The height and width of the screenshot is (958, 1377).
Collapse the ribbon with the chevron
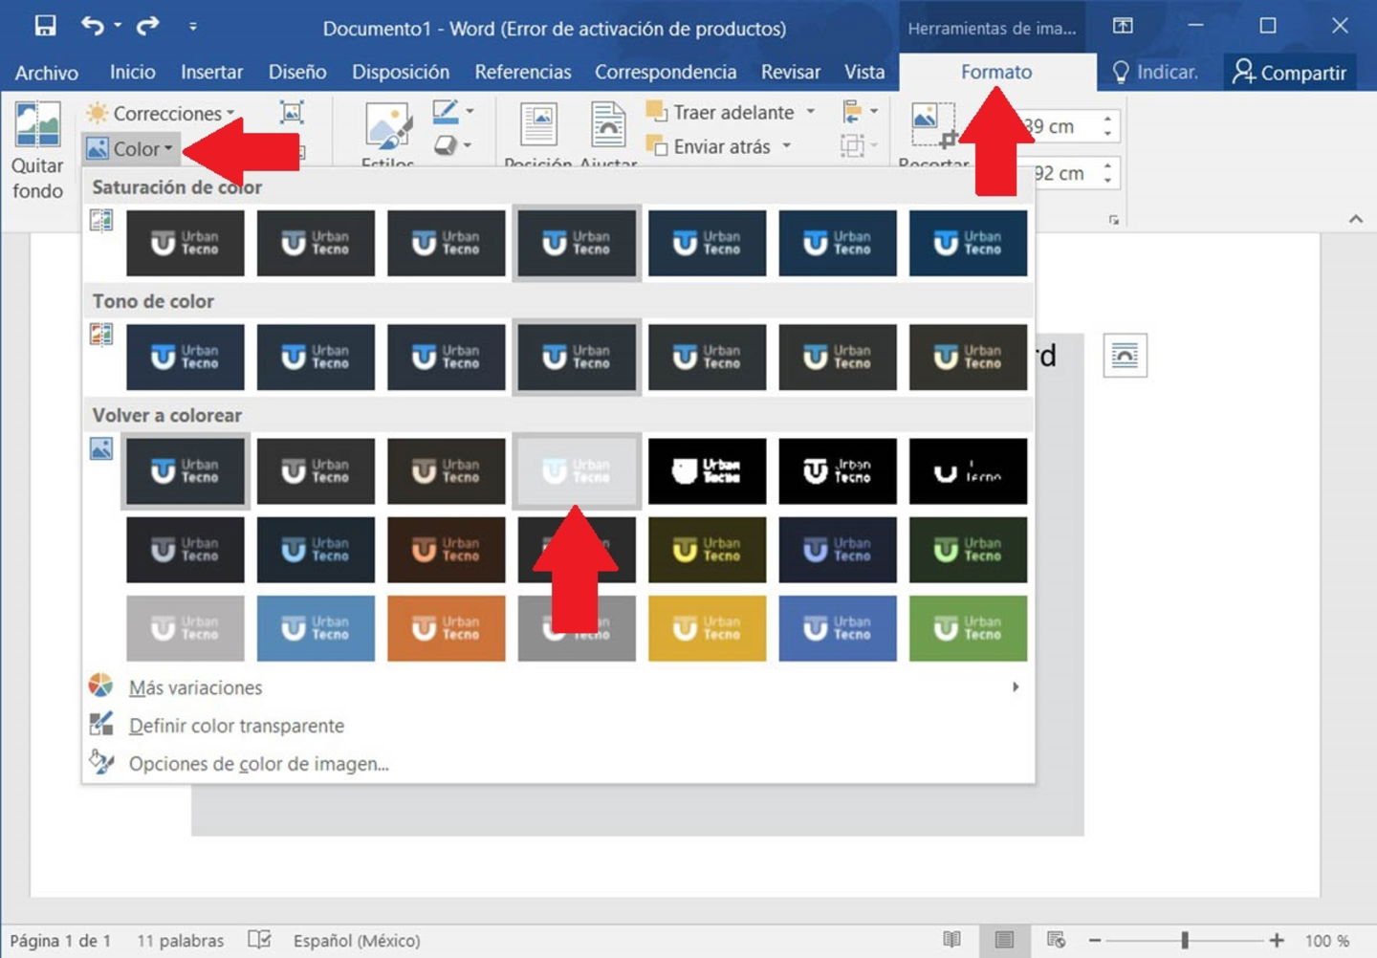click(1355, 219)
